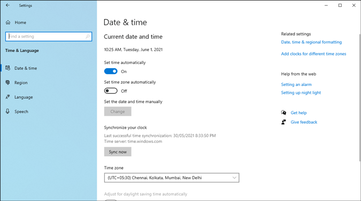Click the Time server: time.windows.com text
This screenshot has width=361, height=201.
pyautogui.click(x=133, y=141)
